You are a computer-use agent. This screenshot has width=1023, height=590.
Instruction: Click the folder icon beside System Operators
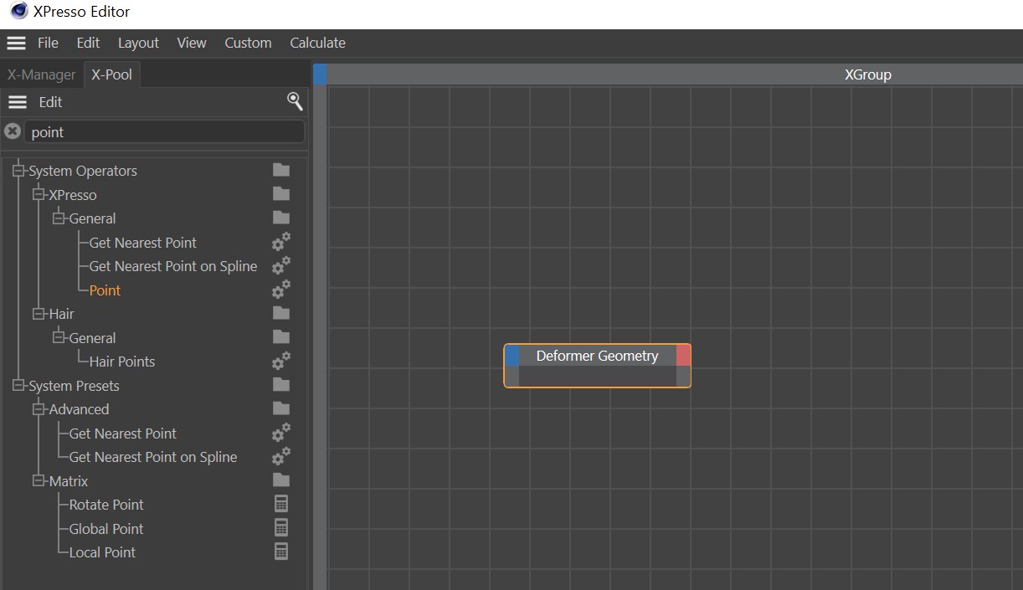(x=281, y=171)
